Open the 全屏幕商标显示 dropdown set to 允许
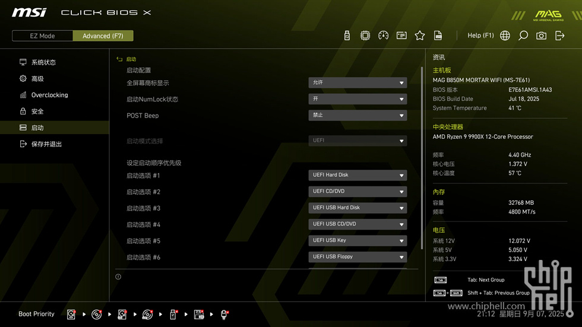The height and width of the screenshot is (327, 582). pos(358,82)
